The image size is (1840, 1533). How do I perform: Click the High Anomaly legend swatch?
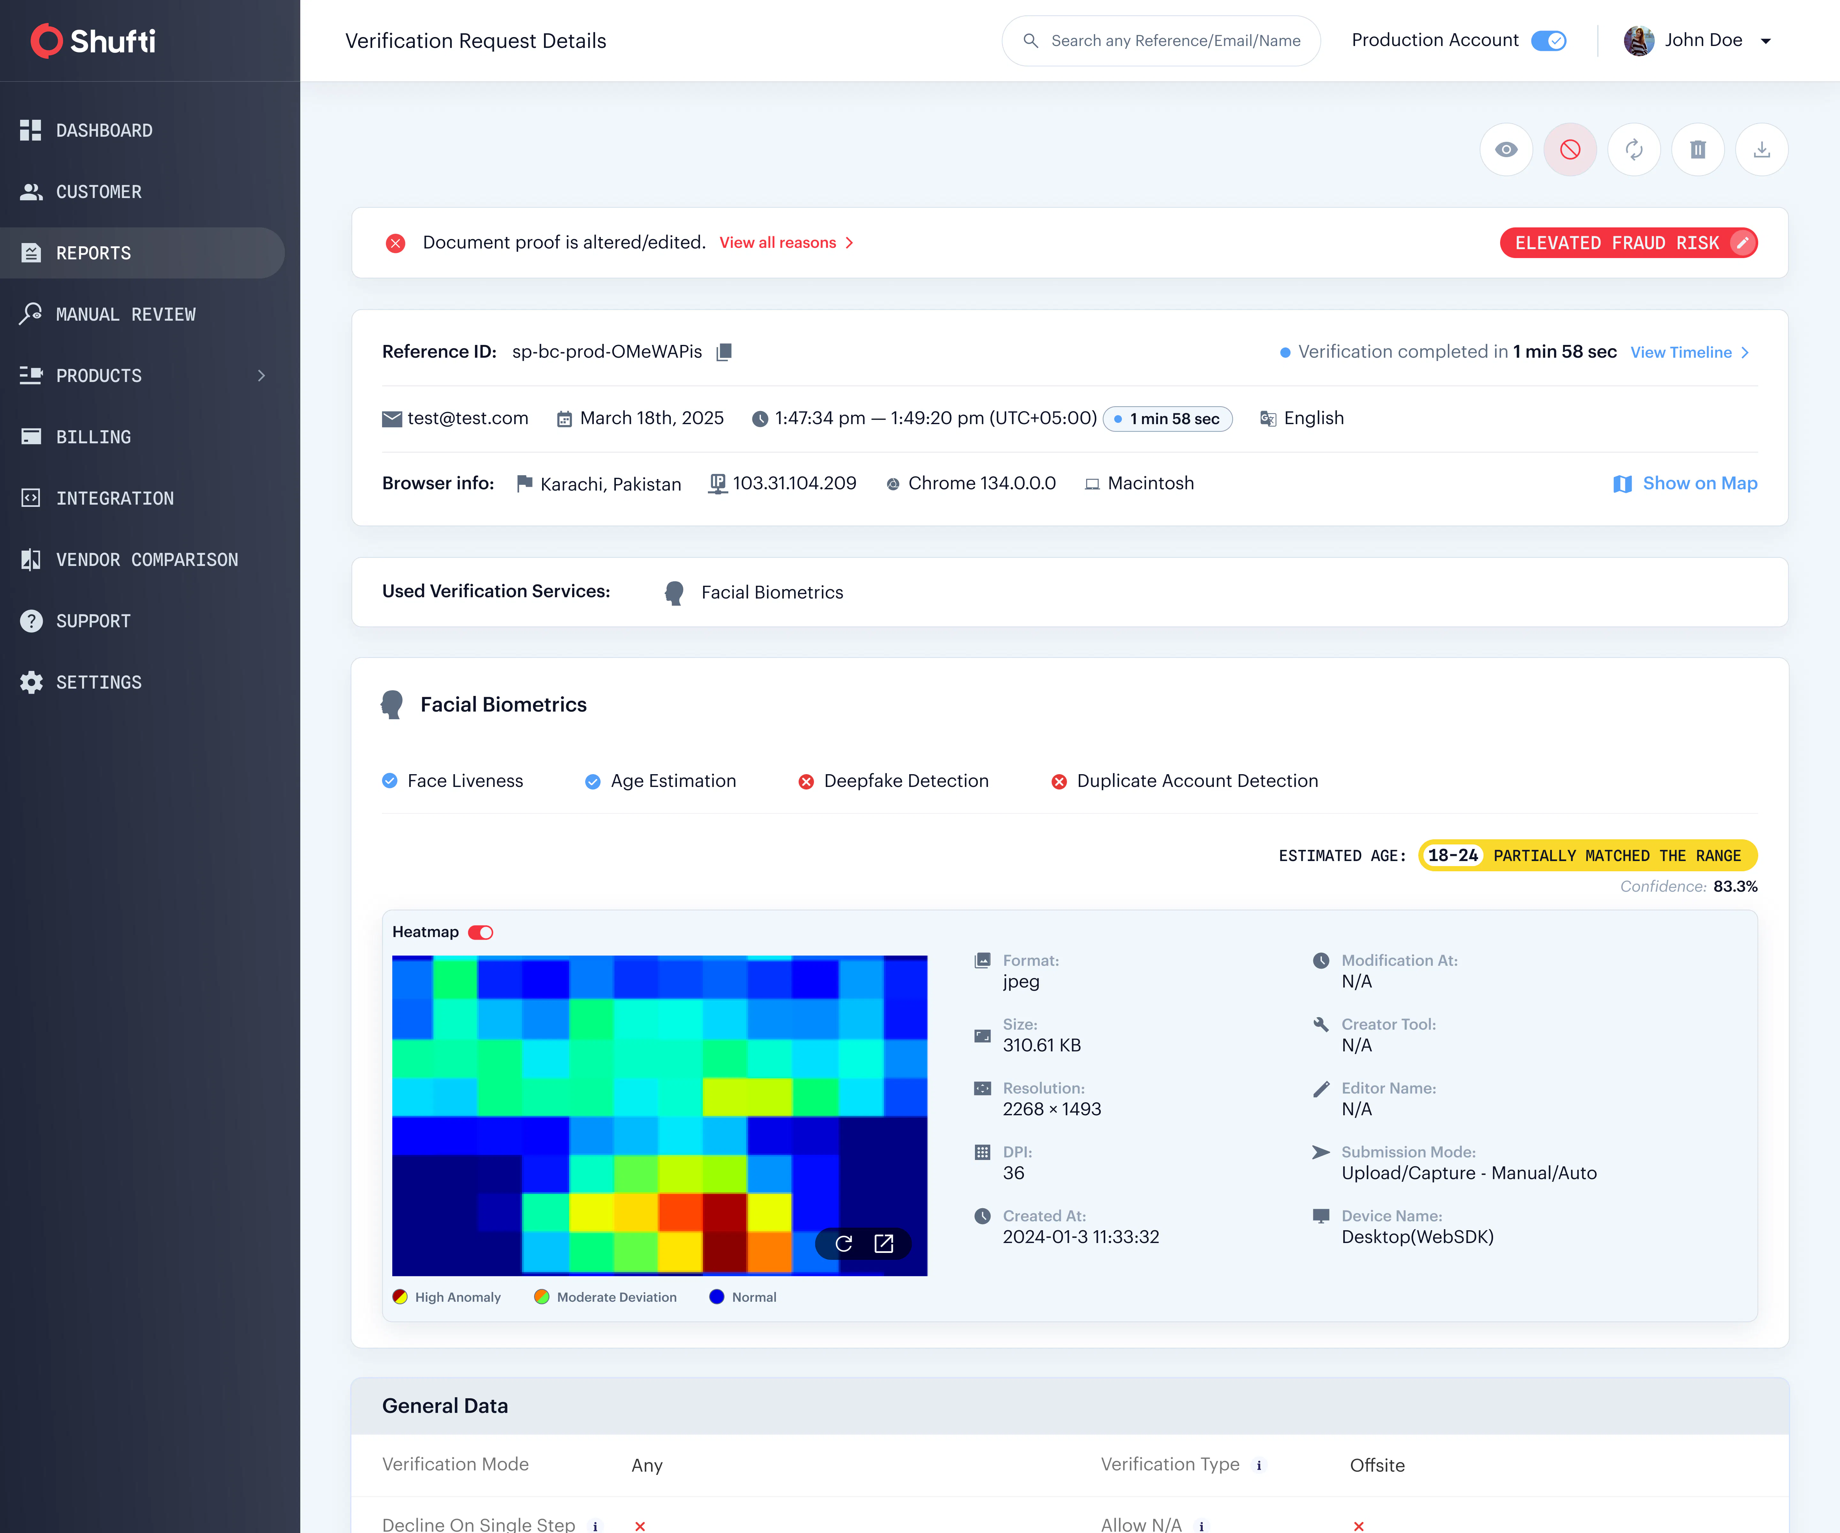pyautogui.click(x=400, y=1296)
